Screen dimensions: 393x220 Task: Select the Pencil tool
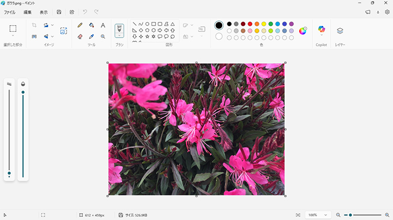[x=80, y=25]
